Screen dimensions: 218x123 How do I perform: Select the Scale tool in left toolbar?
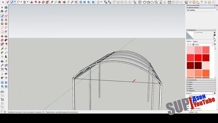2,44
